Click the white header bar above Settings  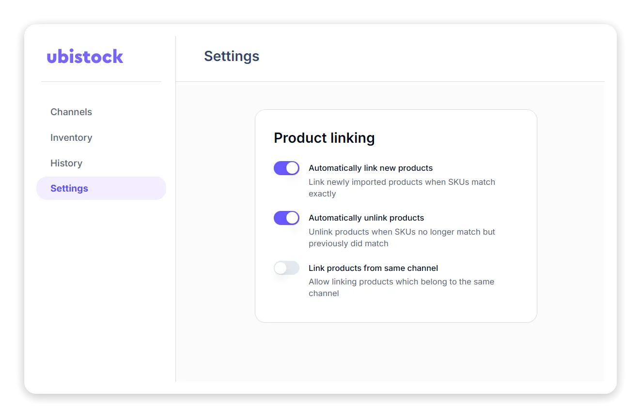[436, 56]
